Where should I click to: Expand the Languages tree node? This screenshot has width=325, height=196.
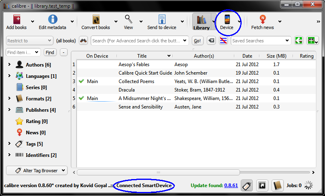tap(9, 76)
